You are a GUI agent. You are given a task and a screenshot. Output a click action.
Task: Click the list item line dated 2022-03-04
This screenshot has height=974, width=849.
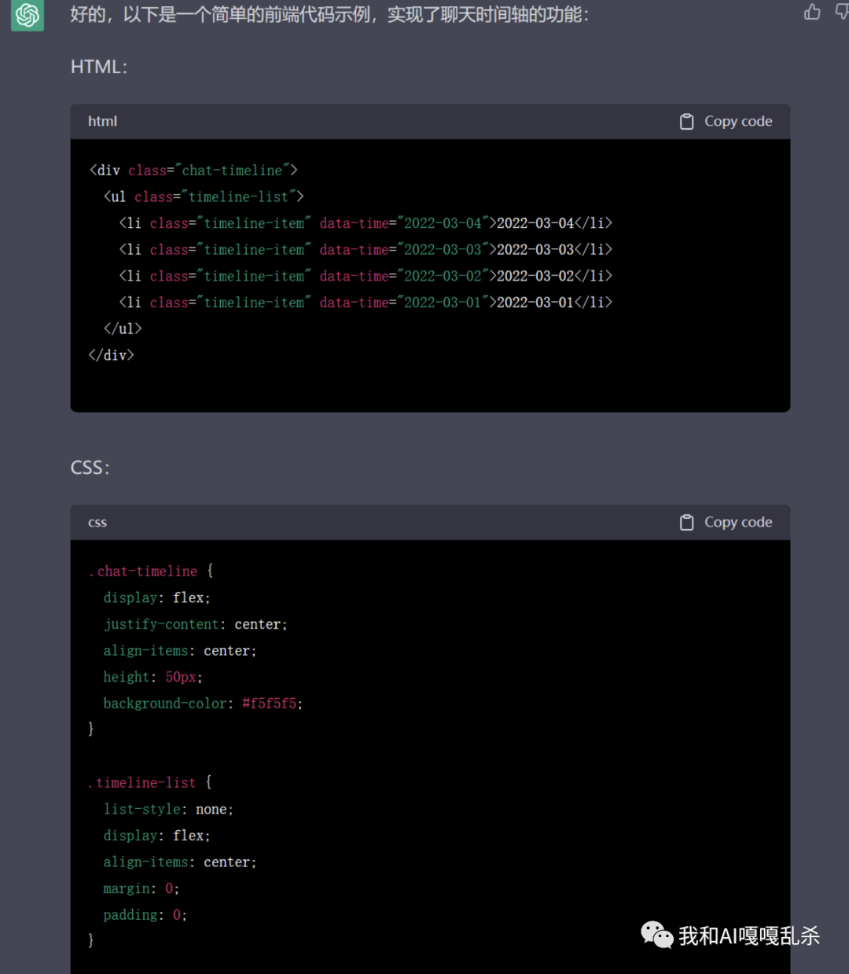coord(366,223)
